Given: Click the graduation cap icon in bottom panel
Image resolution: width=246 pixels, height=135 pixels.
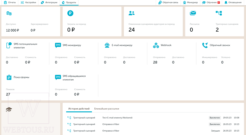Looking at the screenshot, I should (x=9, y=110).
